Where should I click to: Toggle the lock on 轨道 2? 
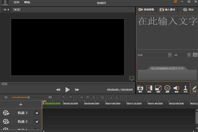[37, 121]
